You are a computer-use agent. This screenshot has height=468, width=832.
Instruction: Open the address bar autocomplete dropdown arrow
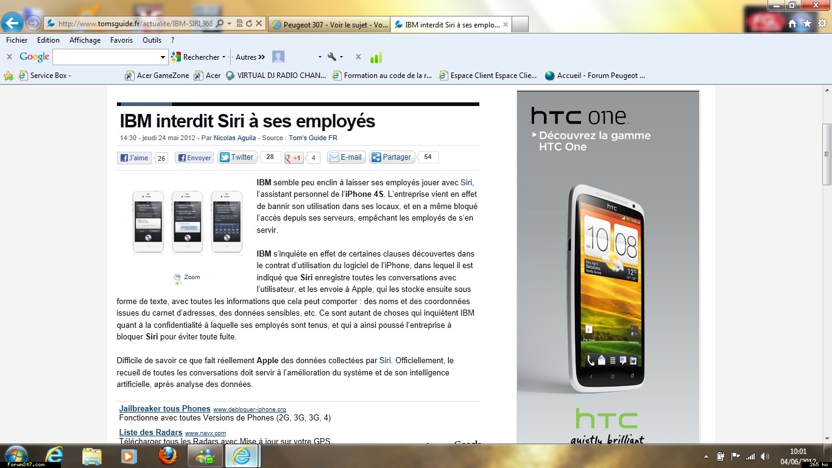[229, 24]
